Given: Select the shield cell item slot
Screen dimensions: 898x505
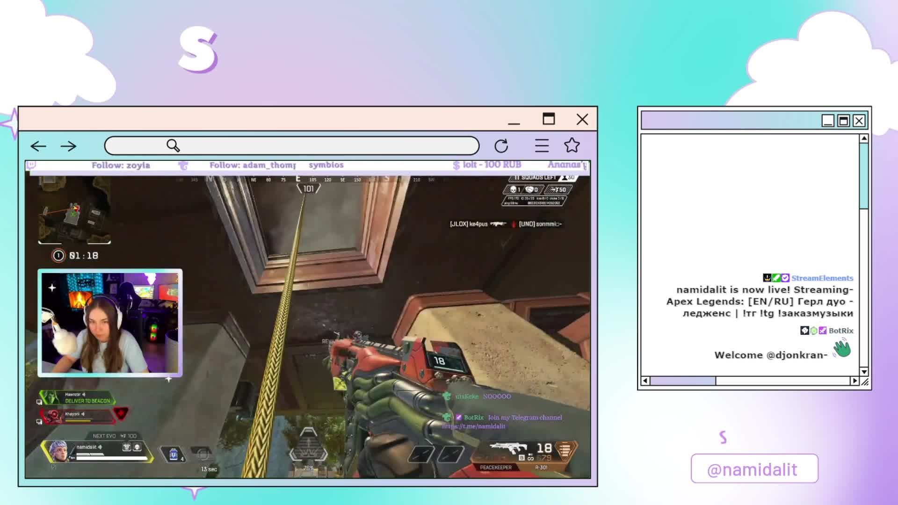Looking at the screenshot, I should pyautogui.click(x=174, y=454).
